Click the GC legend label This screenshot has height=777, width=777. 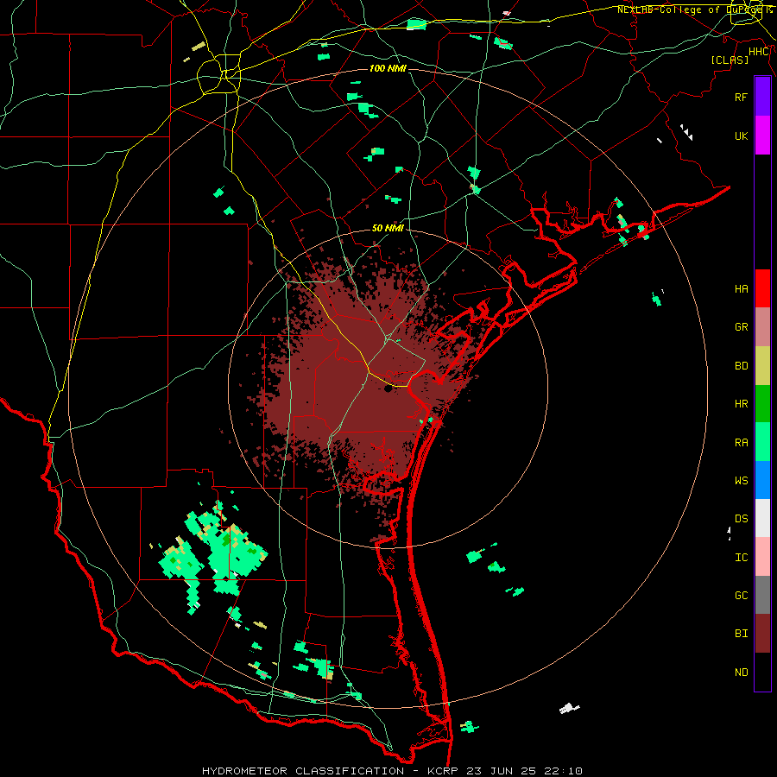pos(742,595)
